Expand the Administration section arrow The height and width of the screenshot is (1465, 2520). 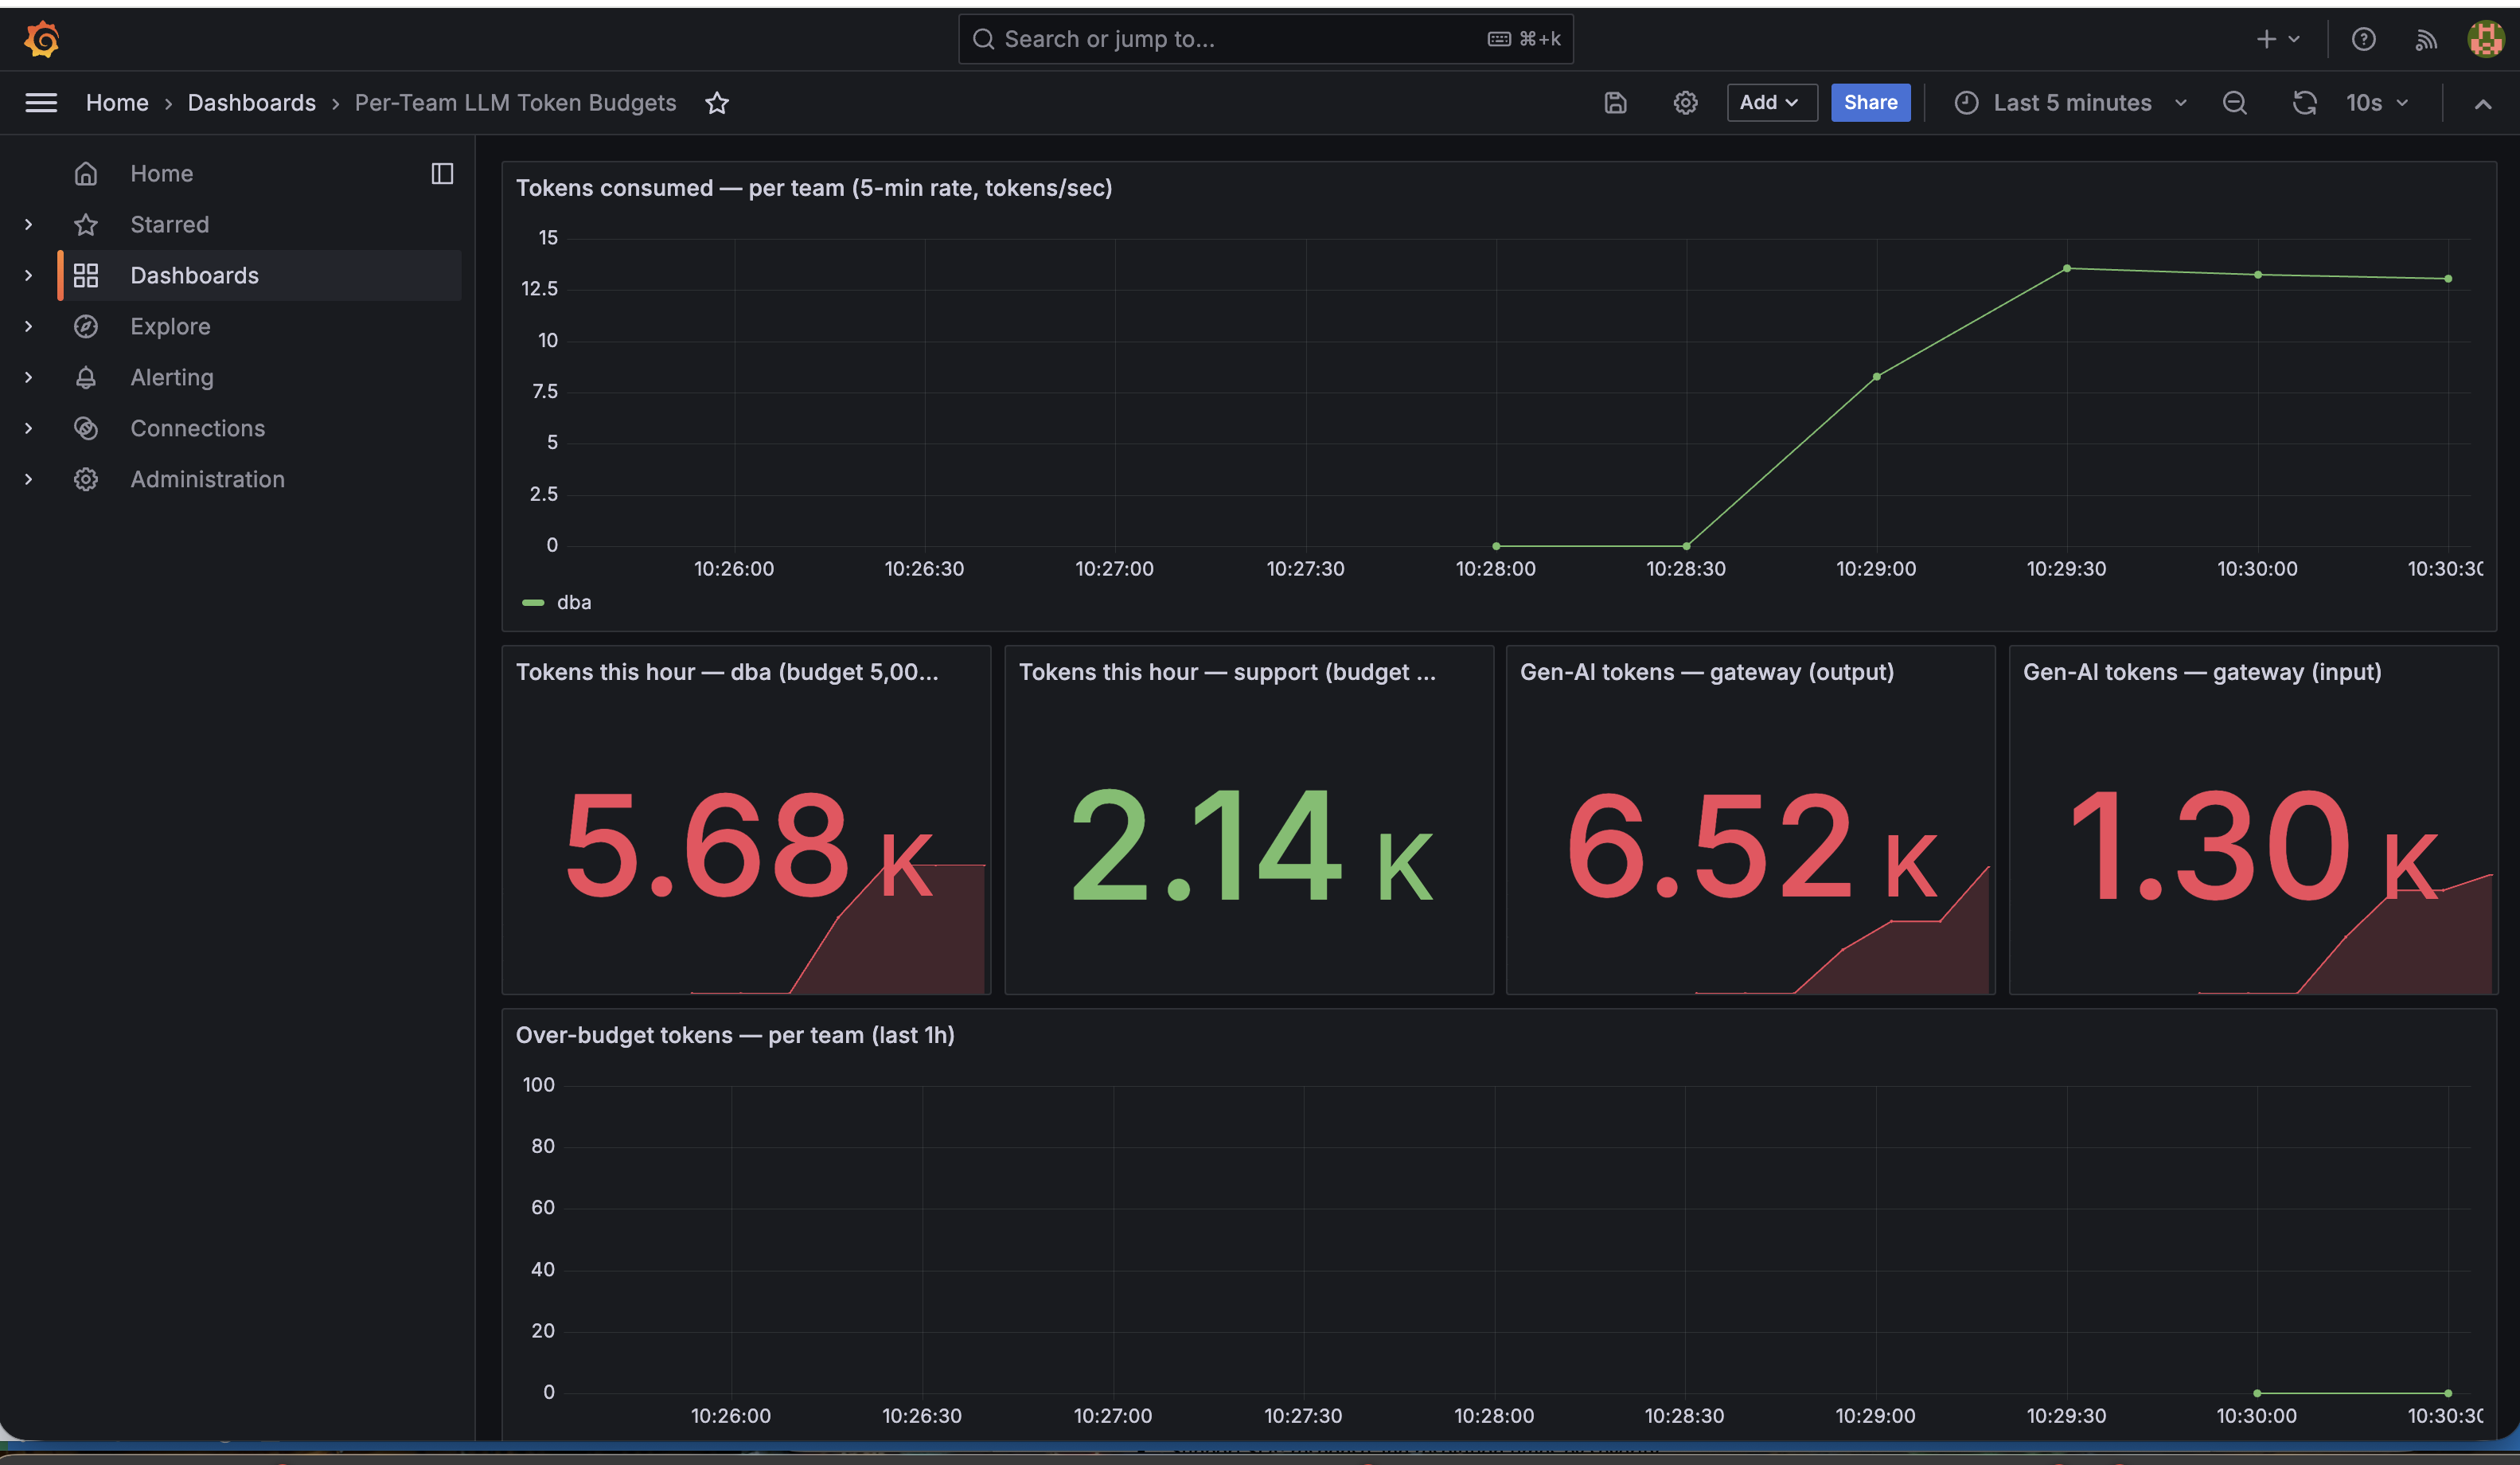(x=28, y=479)
